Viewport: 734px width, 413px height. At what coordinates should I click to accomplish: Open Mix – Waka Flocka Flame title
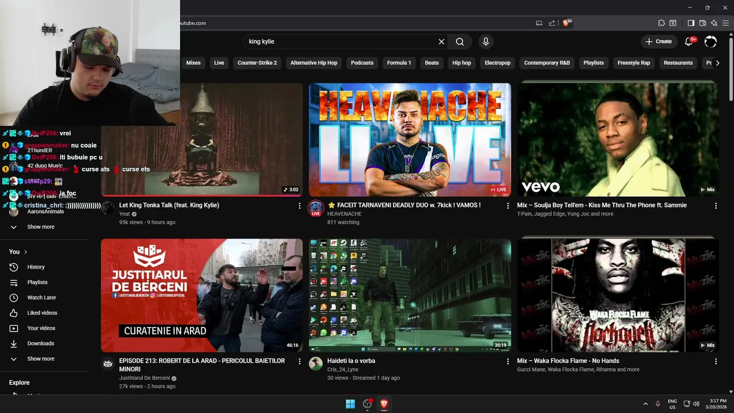(568, 361)
